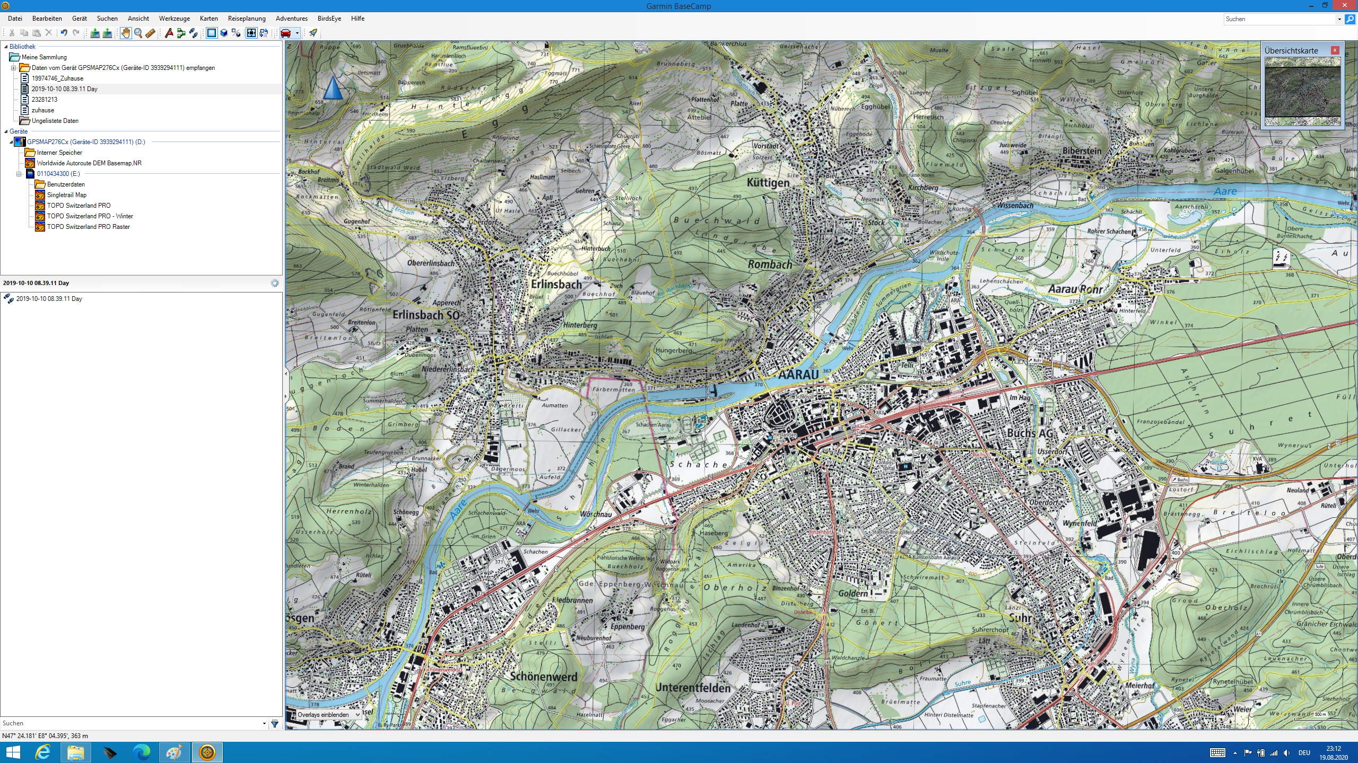The width and height of the screenshot is (1358, 763).
Task: Switch to 3D cube map view
Action: 224,33
